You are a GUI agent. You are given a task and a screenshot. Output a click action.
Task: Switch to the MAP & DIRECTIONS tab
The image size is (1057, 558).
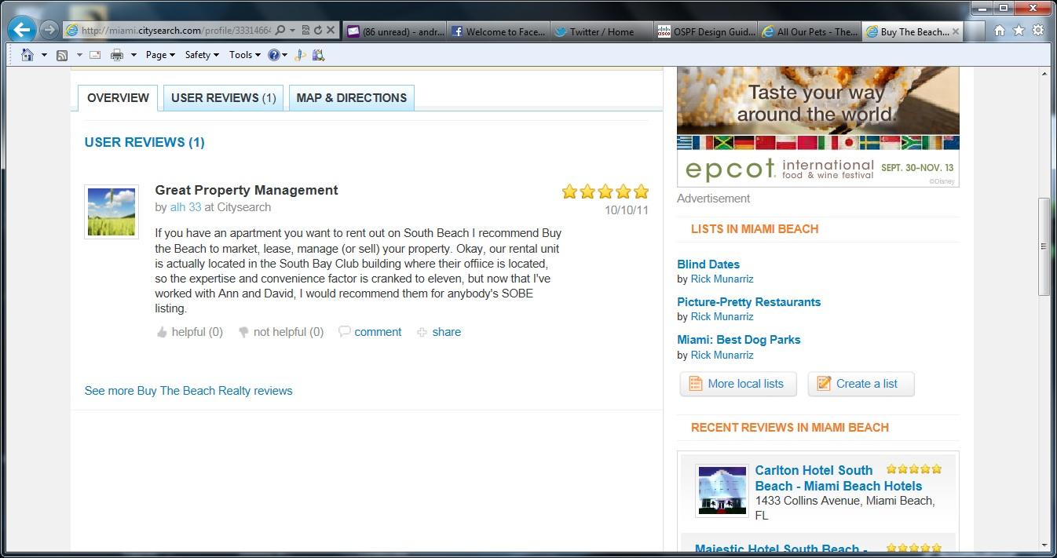[351, 98]
